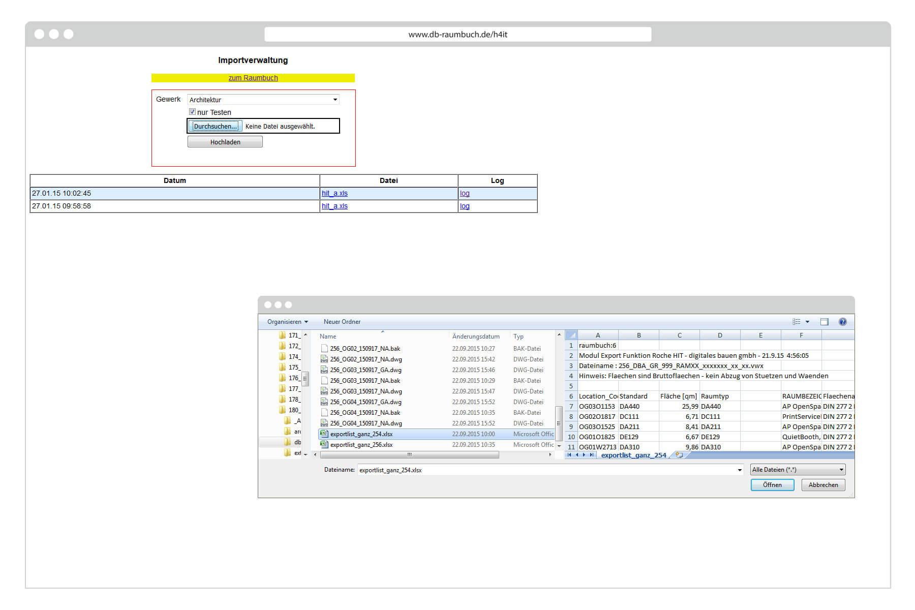The height and width of the screenshot is (610, 915).
Task: Click DWG icon of 256_OG02_150917_NA.dwg
Action: tap(324, 359)
